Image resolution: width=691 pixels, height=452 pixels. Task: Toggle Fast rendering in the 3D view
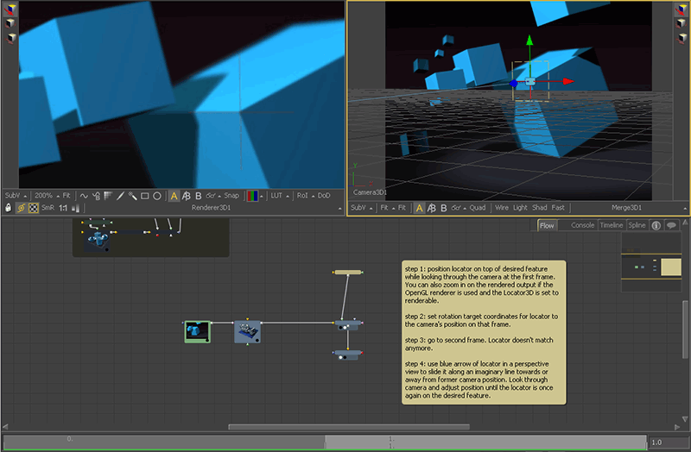(558, 208)
